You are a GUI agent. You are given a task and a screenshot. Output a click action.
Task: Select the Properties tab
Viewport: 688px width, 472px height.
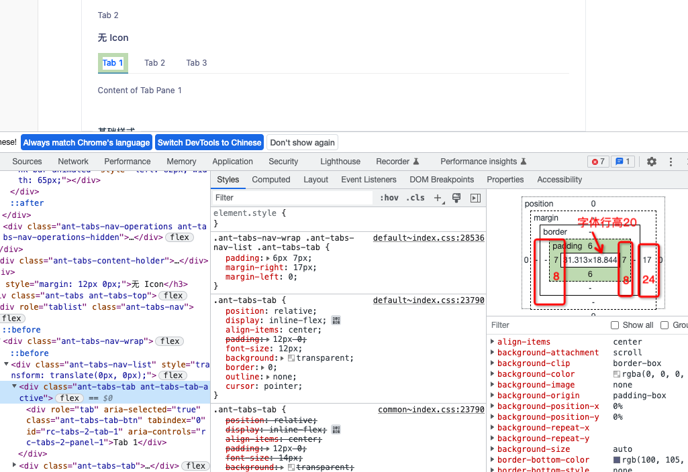[505, 180]
